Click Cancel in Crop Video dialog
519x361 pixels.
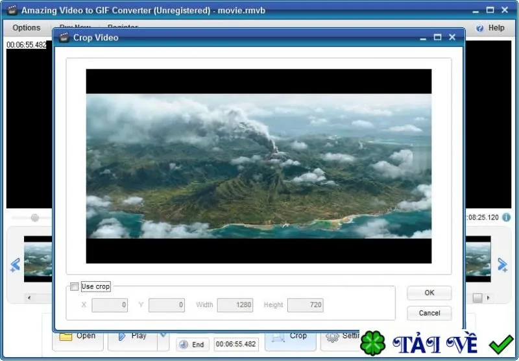[x=429, y=313]
